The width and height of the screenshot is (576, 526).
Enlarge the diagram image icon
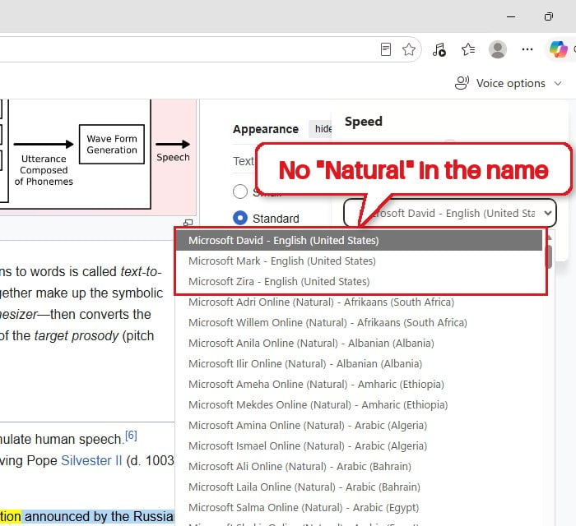click(x=188, y=222)
